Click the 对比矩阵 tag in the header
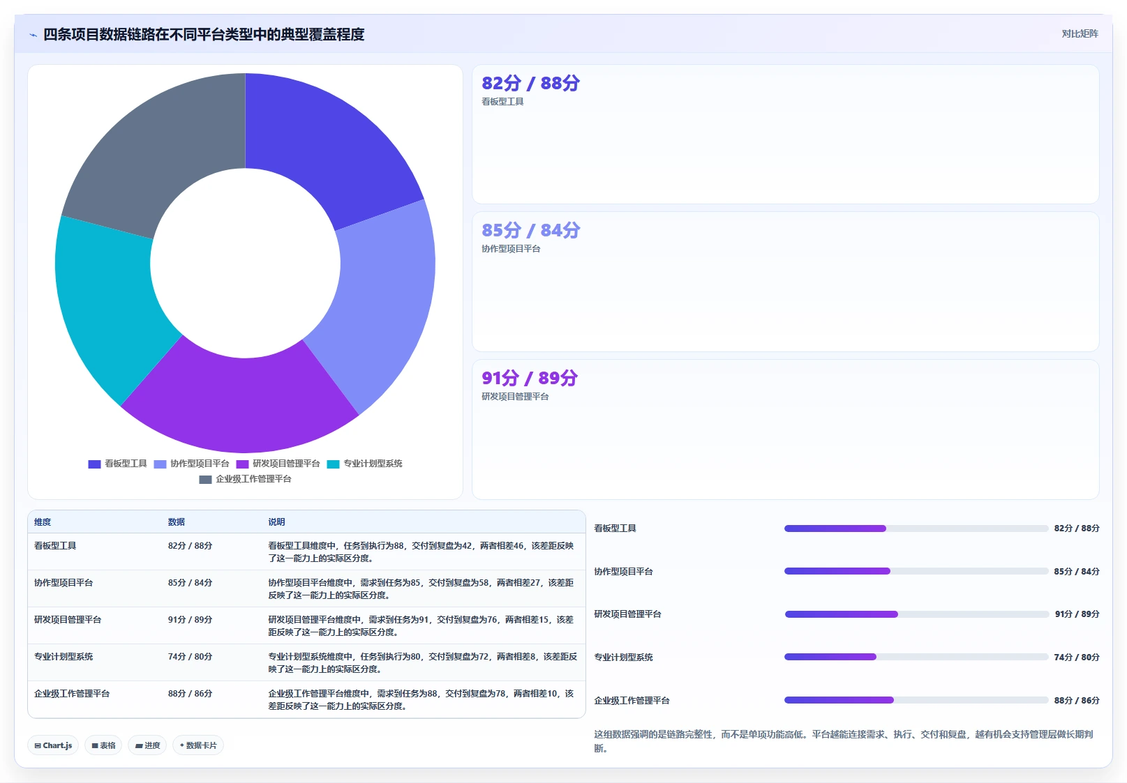 [1080, 33]
